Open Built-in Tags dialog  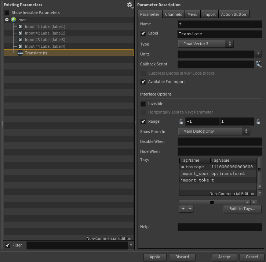coord(242,209)
